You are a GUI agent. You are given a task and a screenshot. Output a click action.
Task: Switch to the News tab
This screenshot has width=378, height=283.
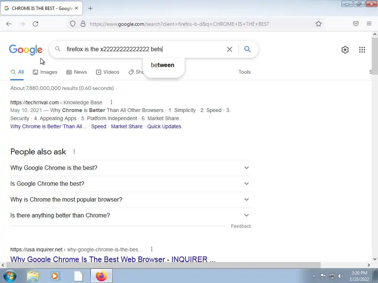(x=77, y=72)
